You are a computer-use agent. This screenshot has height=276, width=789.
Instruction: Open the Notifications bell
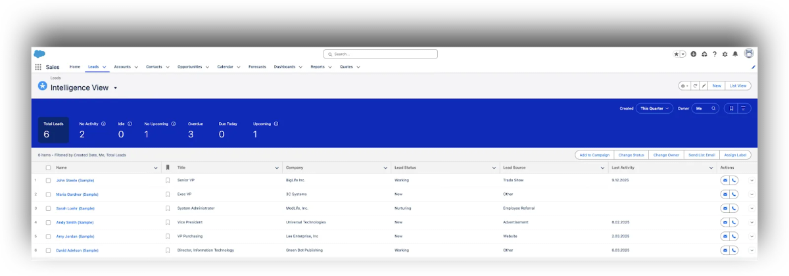(735, 54)
